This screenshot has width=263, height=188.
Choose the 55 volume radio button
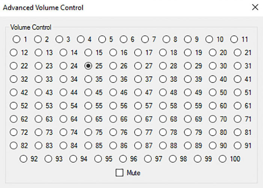click(x=88, y=106)
